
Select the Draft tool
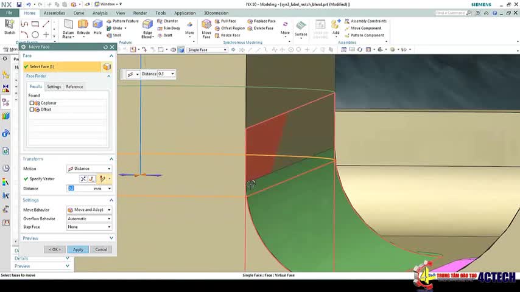point(165,35)
